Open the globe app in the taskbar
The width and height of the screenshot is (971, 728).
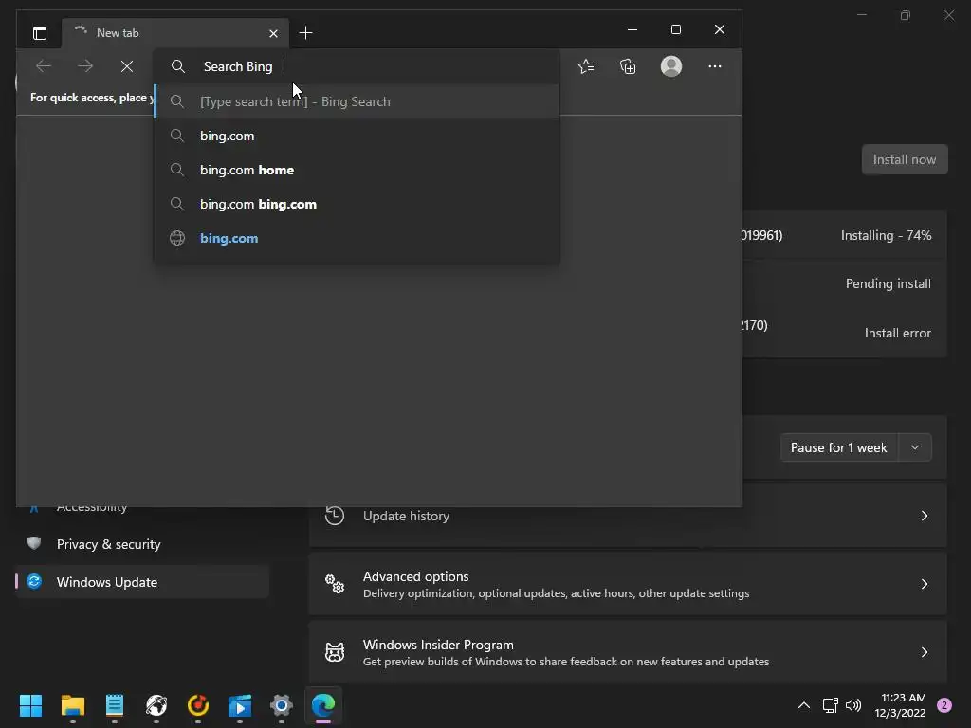tap(156, 705)
